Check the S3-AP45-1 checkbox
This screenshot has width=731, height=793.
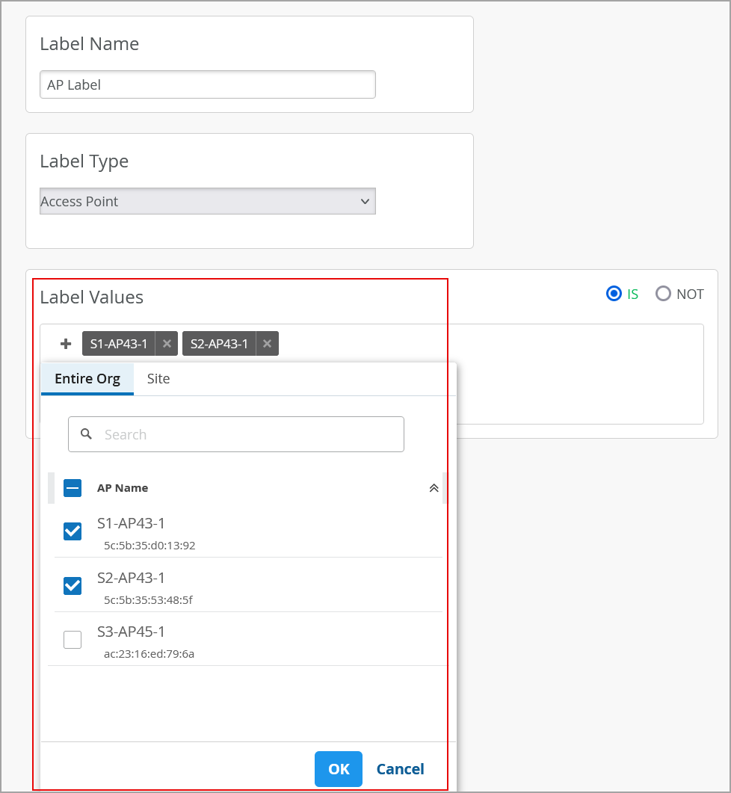tap(73, 640)
